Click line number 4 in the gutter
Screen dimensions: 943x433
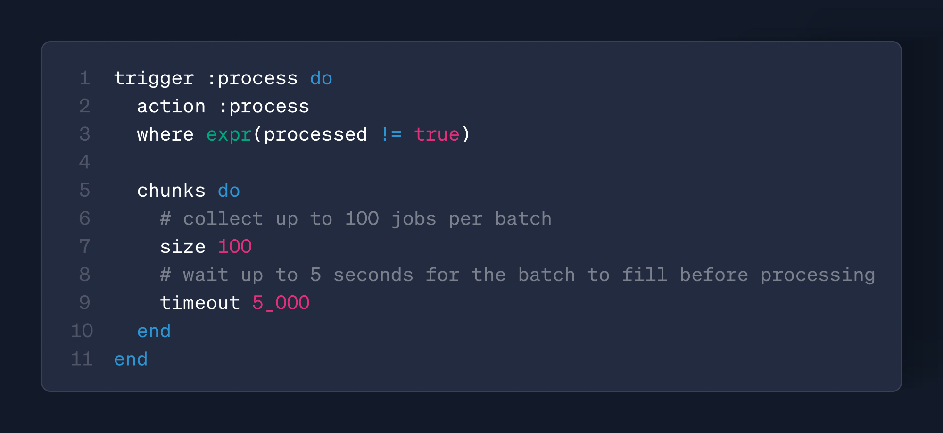click(84, 163)
